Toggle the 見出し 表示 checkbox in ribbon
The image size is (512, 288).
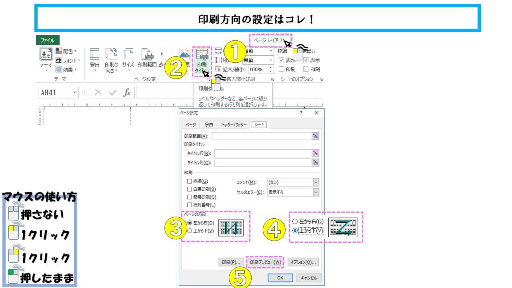coord(306,60)
